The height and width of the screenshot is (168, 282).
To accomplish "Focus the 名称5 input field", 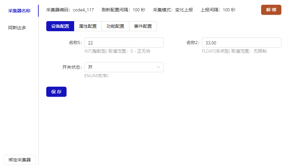I will pyautogui.click(x=124, y=43).
